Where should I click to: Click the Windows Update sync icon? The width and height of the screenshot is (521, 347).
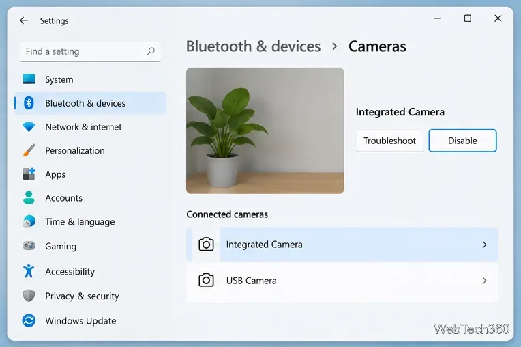click(29, 321)
